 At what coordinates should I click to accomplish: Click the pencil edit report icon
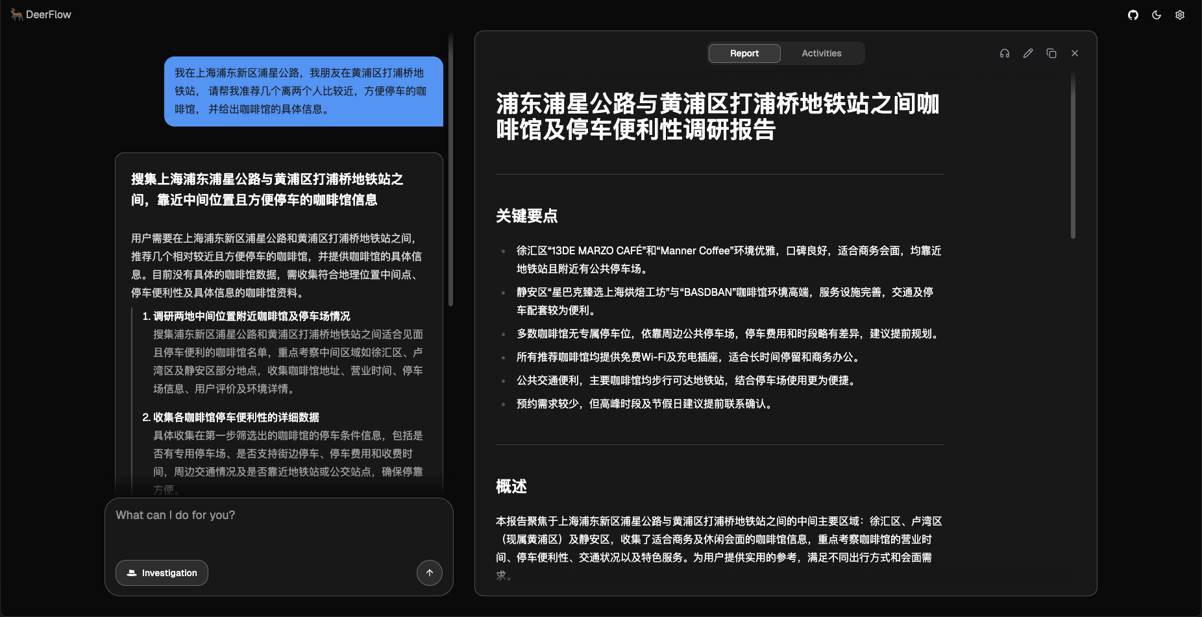tap(1027, 53)
